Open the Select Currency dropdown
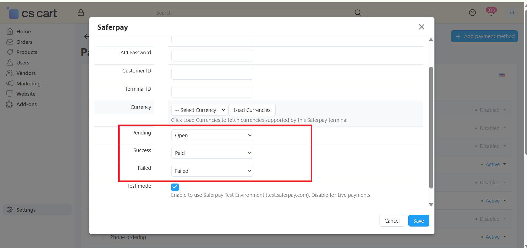 click(x=199, y=110)
